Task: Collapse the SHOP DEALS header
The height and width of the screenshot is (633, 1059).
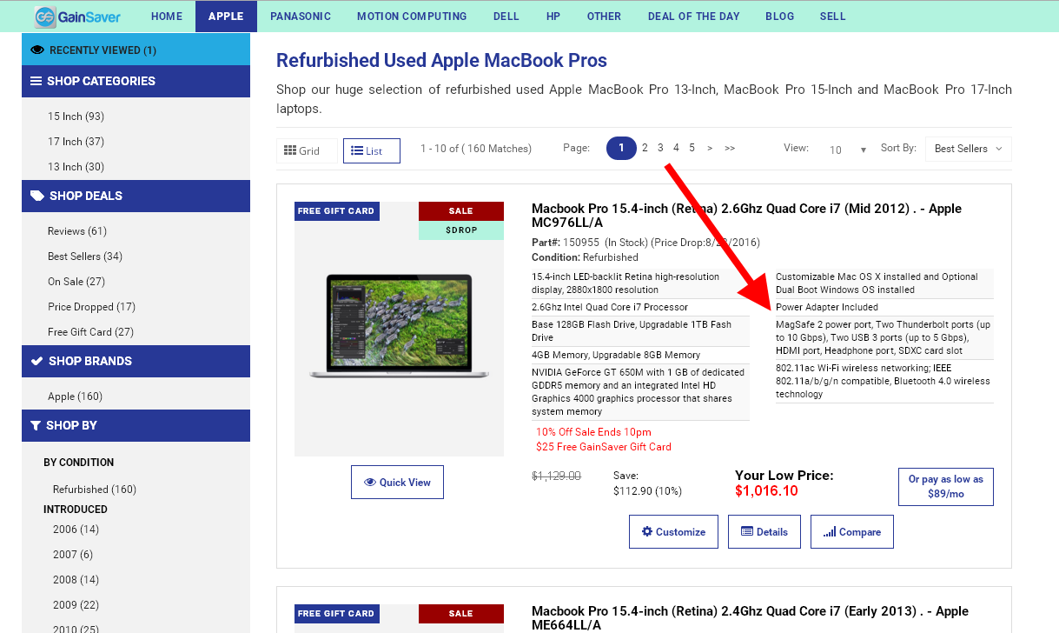Action: [136, 196]
